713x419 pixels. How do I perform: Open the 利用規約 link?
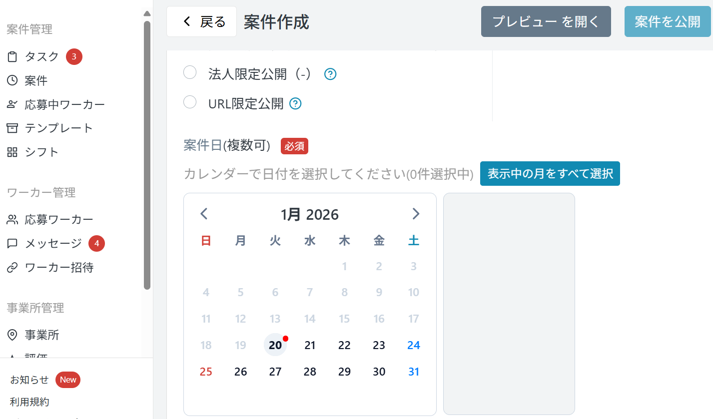click(x=29, y=402)
